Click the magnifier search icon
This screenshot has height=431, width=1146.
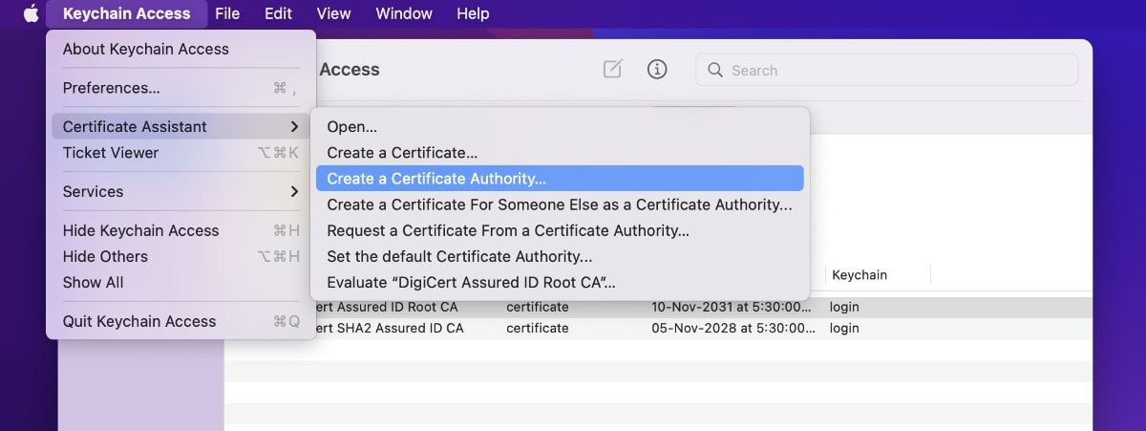[x=715, y=70]
